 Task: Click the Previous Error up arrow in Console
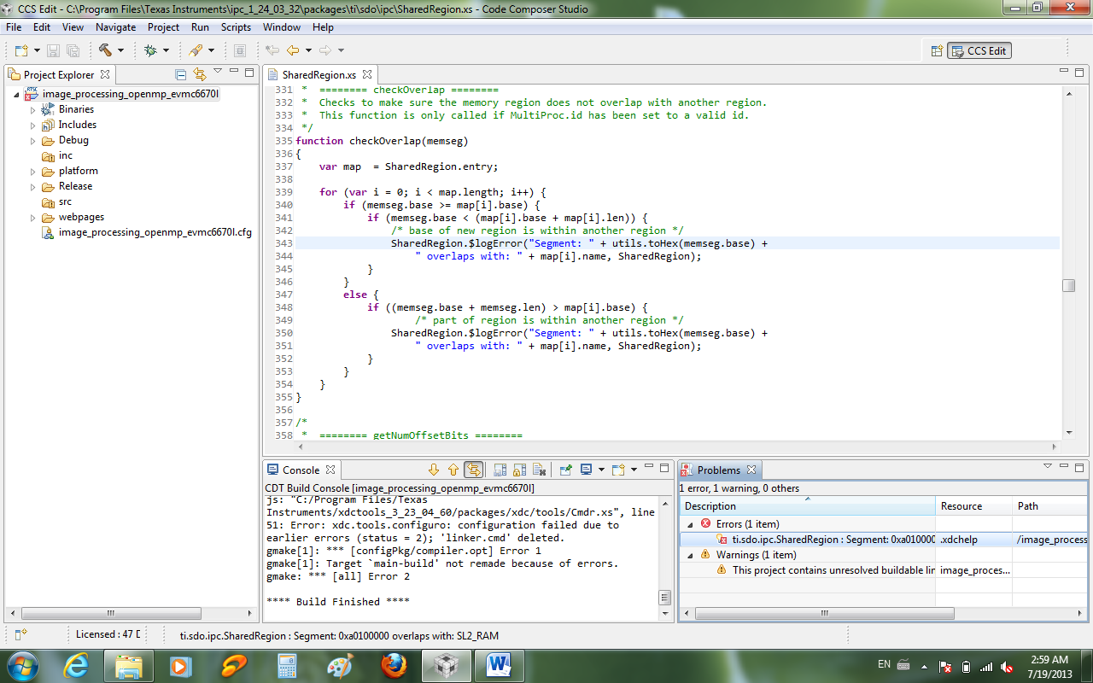coord(453,470)
